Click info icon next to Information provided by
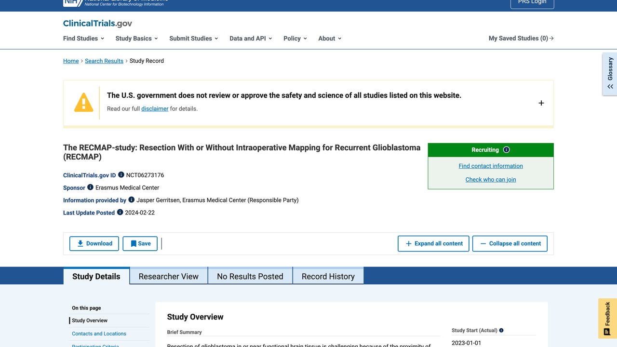 (x=131, y=200)
